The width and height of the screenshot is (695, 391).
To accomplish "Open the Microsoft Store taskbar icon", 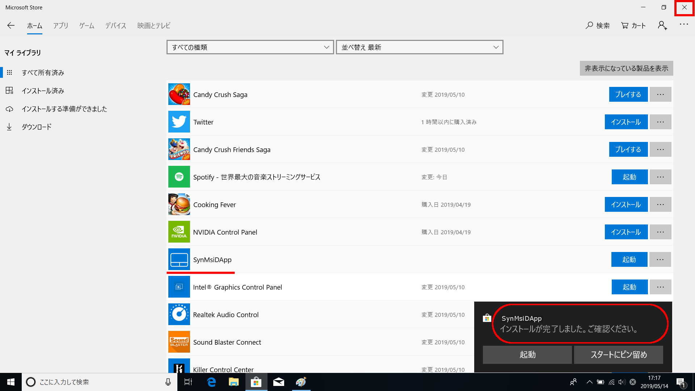I will tap(256, 382).
